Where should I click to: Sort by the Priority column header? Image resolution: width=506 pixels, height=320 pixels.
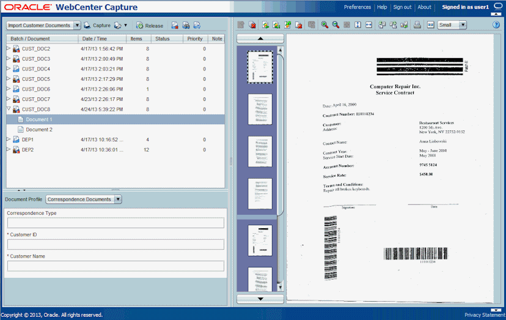pyautogui.click(x=195, y=39)
